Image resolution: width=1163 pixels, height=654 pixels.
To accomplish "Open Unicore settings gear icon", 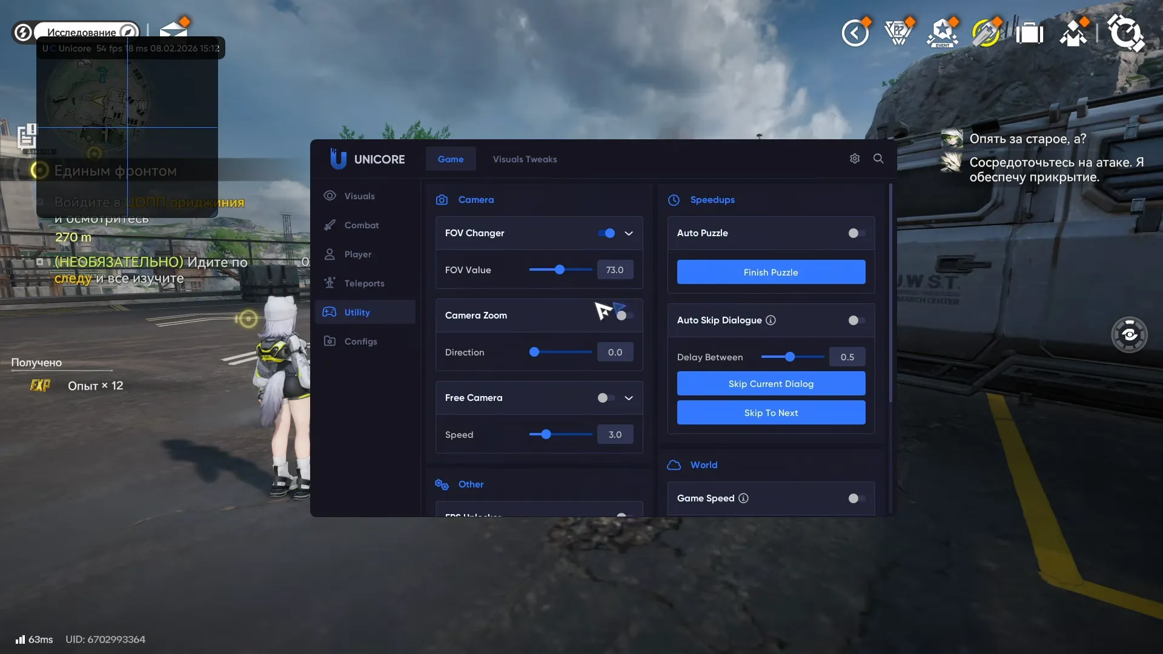I will point(855,159).
